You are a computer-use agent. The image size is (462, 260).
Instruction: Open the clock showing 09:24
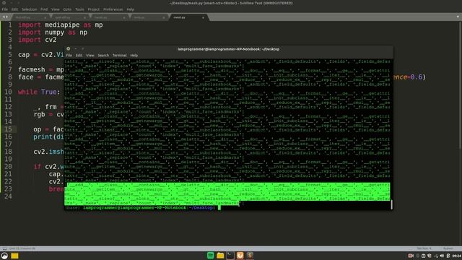[x=457, y=256]
